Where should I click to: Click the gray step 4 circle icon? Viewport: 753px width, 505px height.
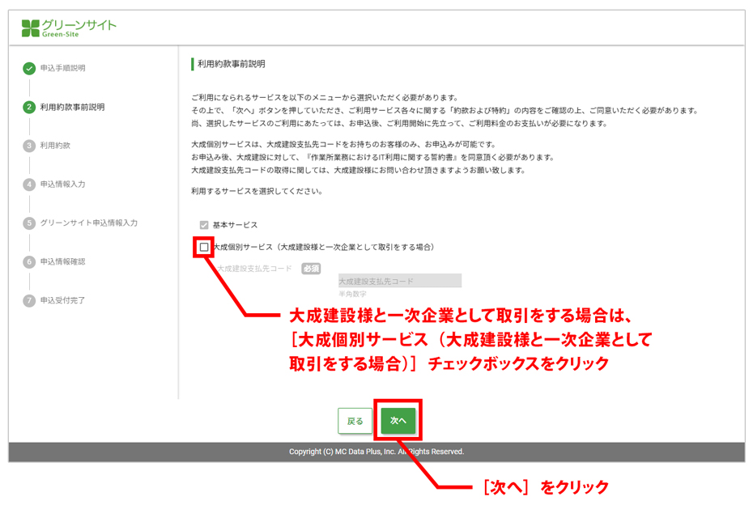pyautogui.click(x=29, y=185)
